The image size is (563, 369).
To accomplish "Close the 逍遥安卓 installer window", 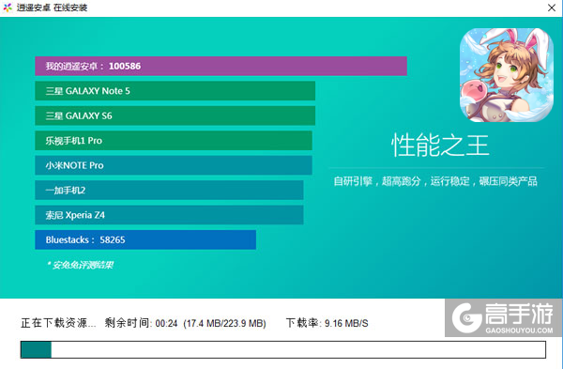I will 552,8.
